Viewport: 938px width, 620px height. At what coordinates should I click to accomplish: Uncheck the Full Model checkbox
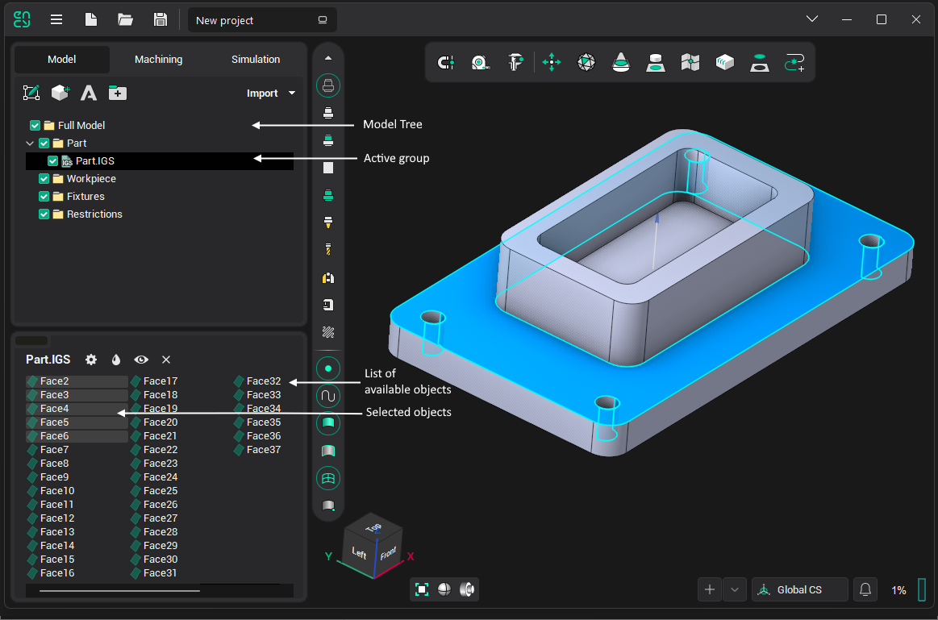(35, 126)
